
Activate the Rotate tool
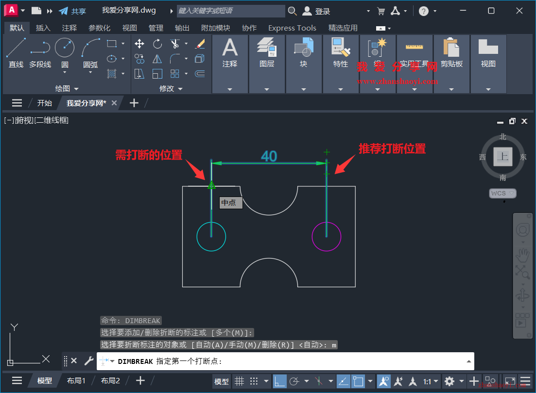click(157, 44)
